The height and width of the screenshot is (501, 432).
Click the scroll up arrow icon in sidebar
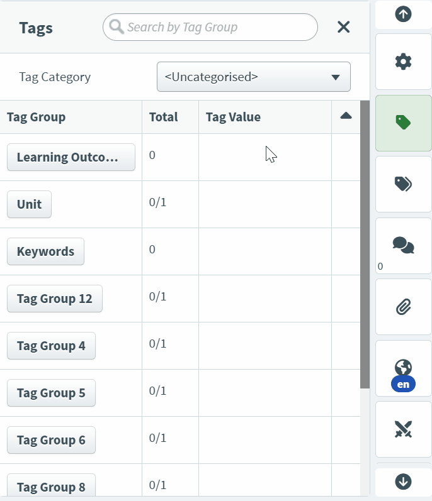pyautogui.click(x=403, y=14)
